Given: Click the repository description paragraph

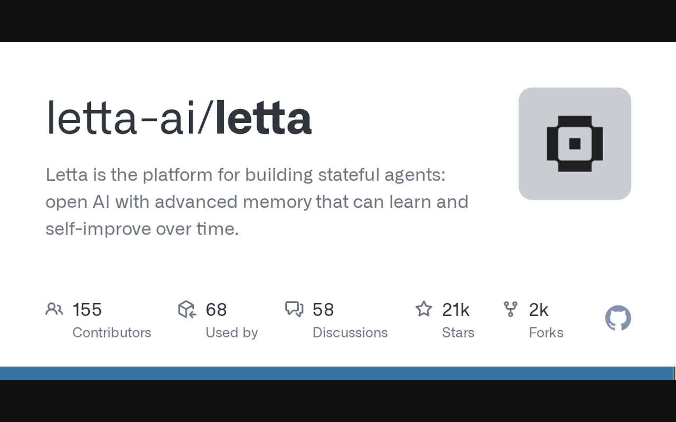Looking at the screenshot, I should [x=257, y=202].
